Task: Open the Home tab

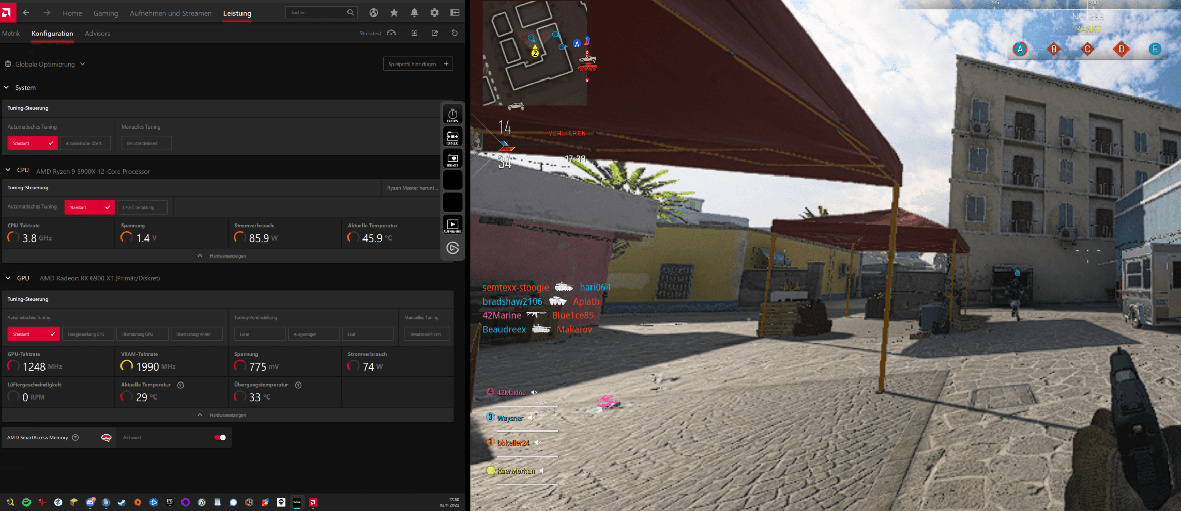Action: [x=72, y=13]
